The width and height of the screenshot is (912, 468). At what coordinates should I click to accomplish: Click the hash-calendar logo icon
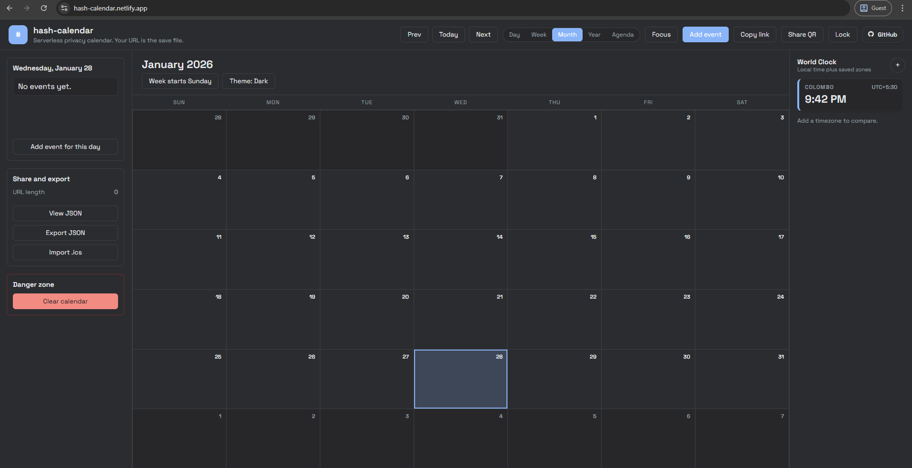tap(18, 35)
